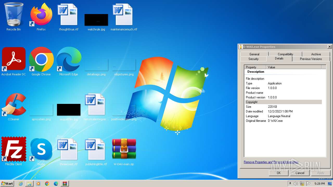Image resolution: width=333 pixels, height=187 pixels.
Task: Launch Google Chrome from the desktop
Action: pyautogui.click(x=41, y=62)
